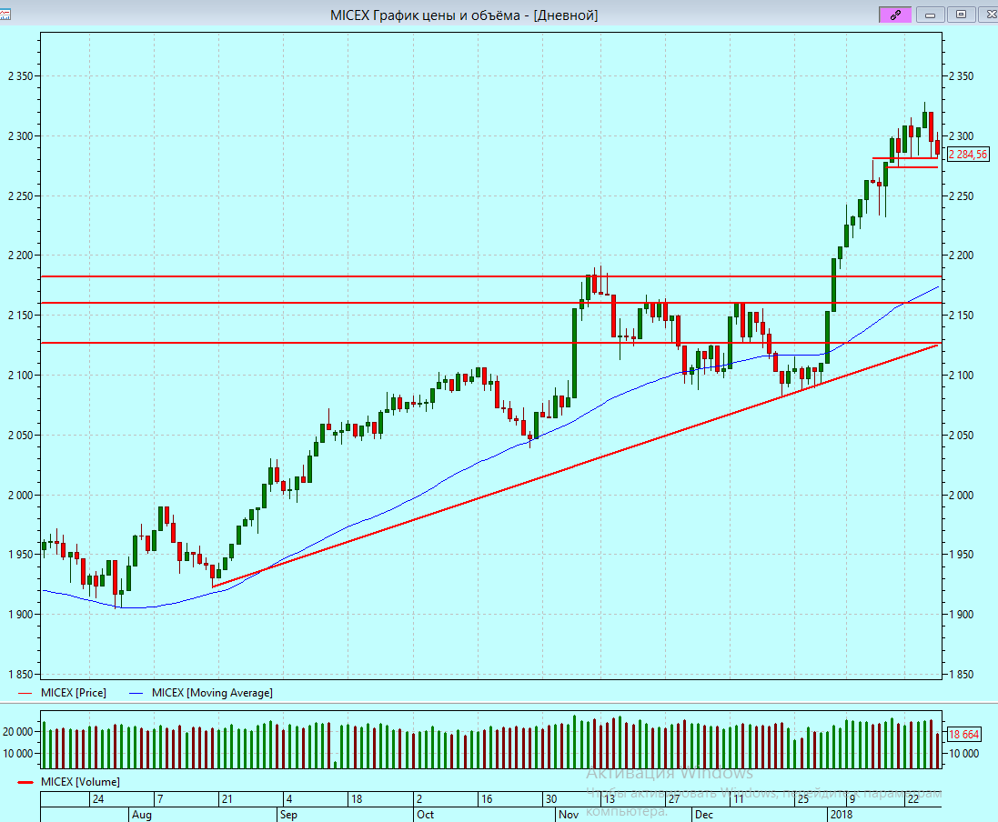Image resolution: width=998 pixels, height=822 pixels.
Task: Click the date label '16' on the time axis
Action: point(487,799)
